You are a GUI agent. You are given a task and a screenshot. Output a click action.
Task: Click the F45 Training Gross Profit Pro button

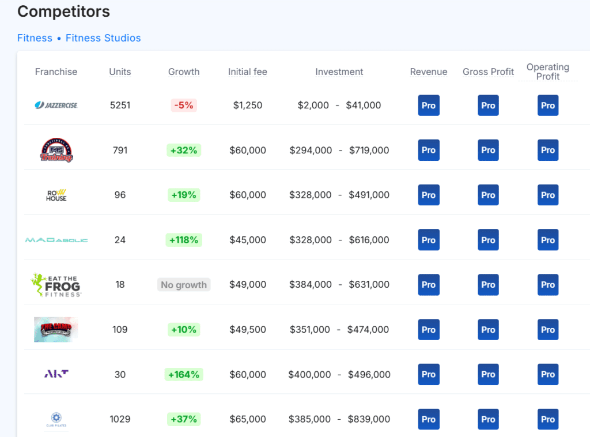[x=488, y=150]
